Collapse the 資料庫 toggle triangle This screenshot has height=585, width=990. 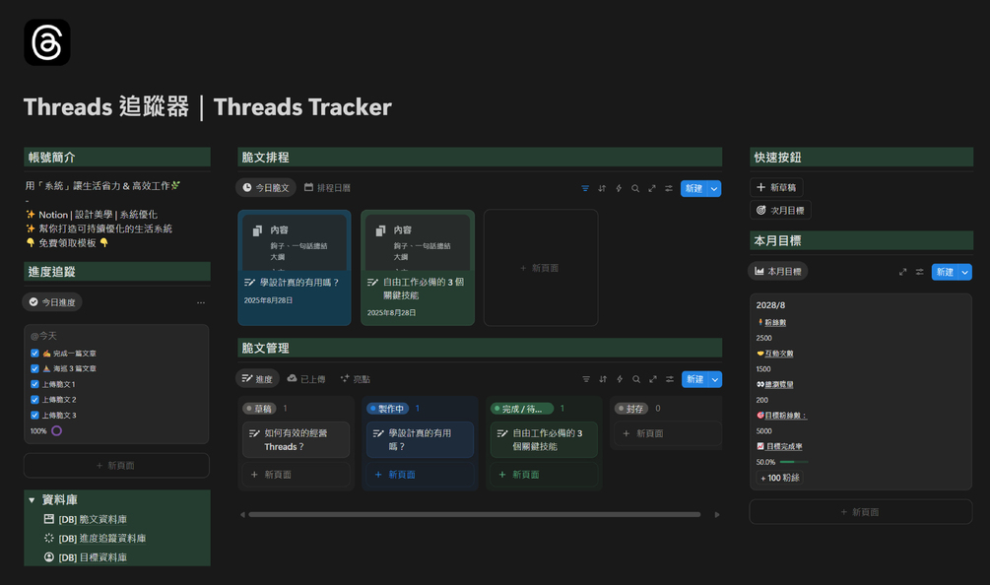32,500
